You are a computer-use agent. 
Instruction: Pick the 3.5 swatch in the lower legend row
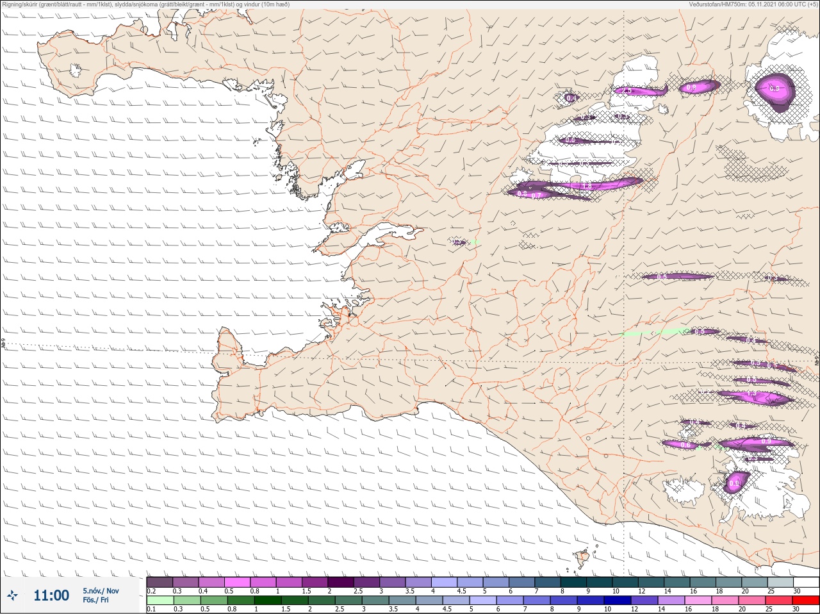pos(402,601)
